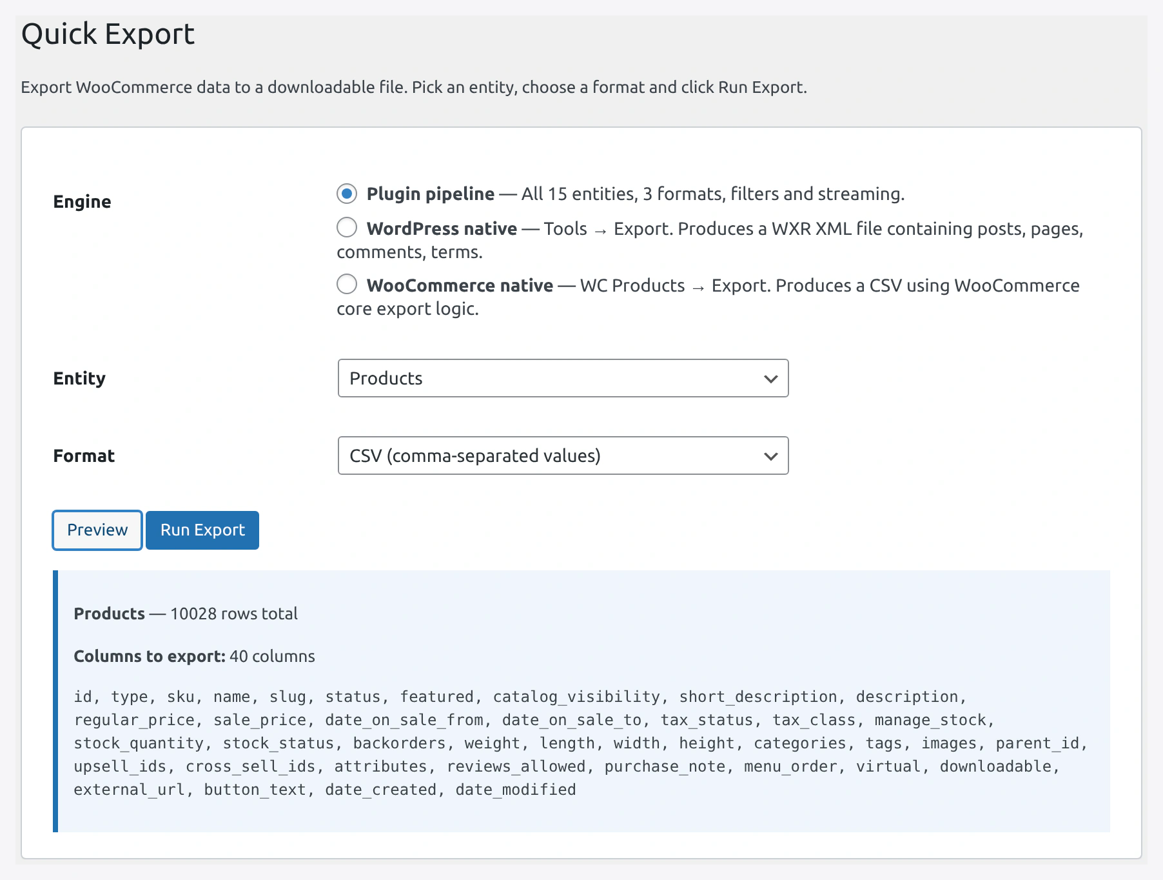This screenshot has height=880, width=1163.
Task: Click the Engine field label
Action: click(x=82, y=202)
